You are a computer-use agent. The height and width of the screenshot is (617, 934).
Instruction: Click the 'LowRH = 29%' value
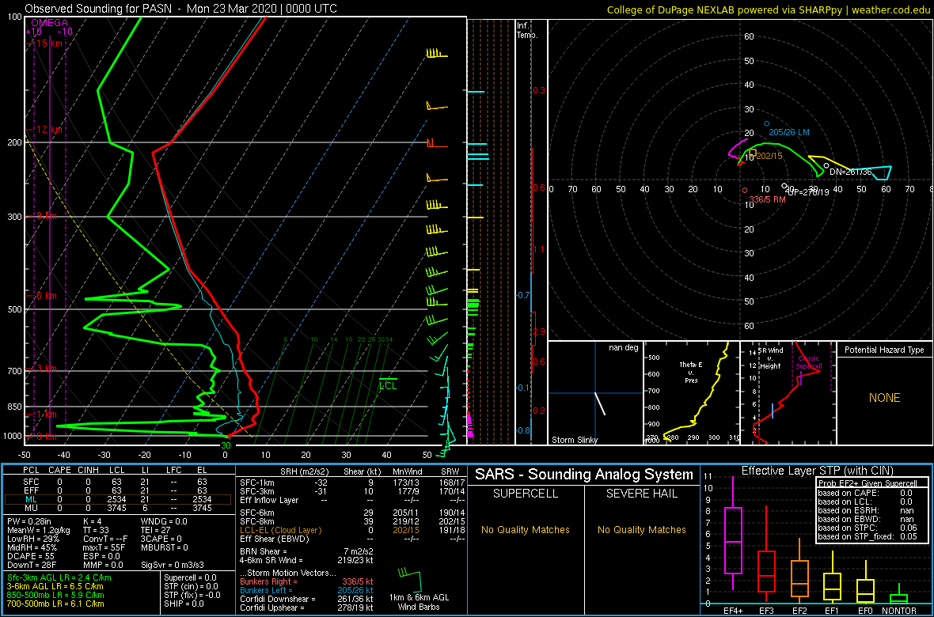tap(33, 539)
